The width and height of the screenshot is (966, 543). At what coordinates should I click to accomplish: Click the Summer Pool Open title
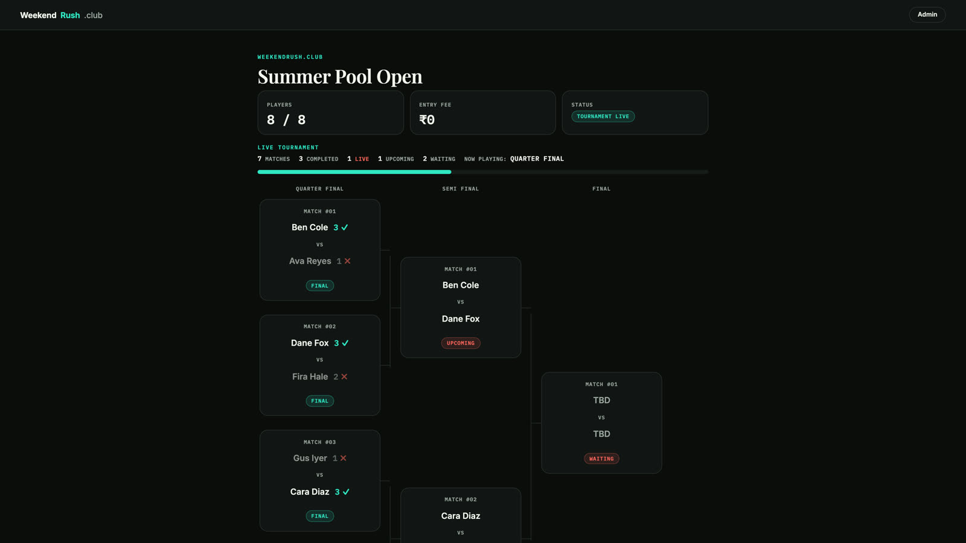click(x=340, y=77)
